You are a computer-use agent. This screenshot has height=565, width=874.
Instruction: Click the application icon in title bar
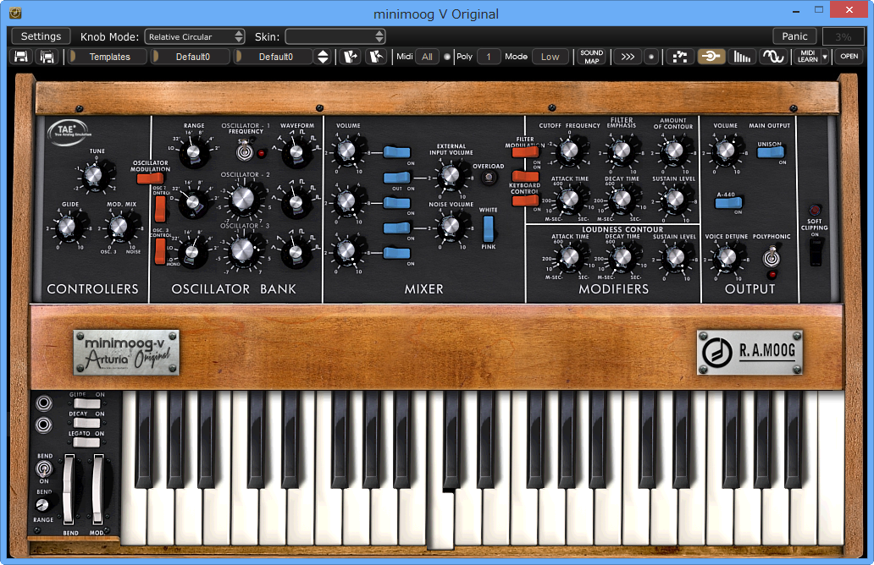(15, 12)
